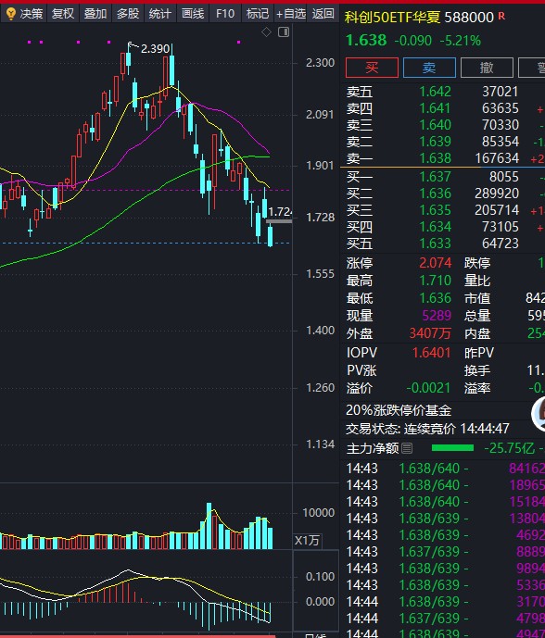Toggle the side panel layout icon
The image size is (545, 638).
tap(284, 32)
